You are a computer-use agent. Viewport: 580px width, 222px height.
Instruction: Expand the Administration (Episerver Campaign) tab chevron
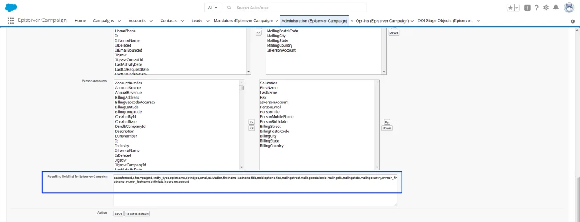pyautogui.click(x=352, y=21)
